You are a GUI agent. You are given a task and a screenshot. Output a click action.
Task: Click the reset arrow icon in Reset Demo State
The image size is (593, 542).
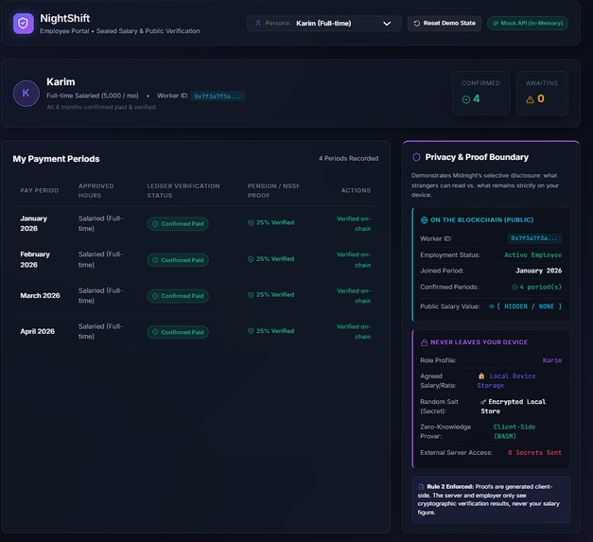(x=417, y=24)
